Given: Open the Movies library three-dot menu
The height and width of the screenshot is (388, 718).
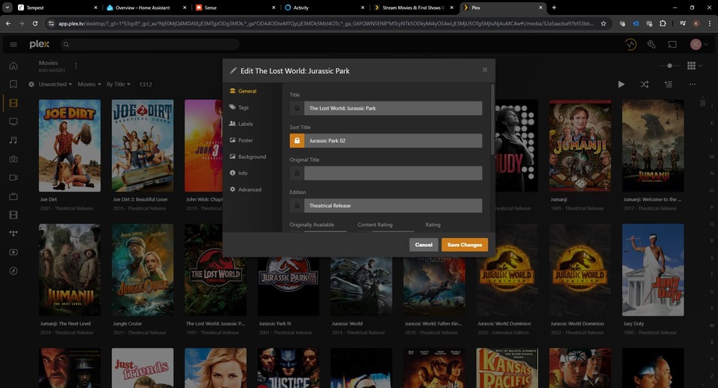Looking at the screenshot, I should pyautogui.click(x=75, y=66).
